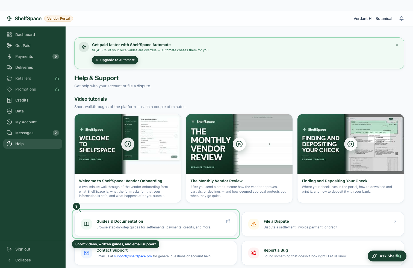Open Payments section in sidebar
413x268 pixels.
pos(33,56)
